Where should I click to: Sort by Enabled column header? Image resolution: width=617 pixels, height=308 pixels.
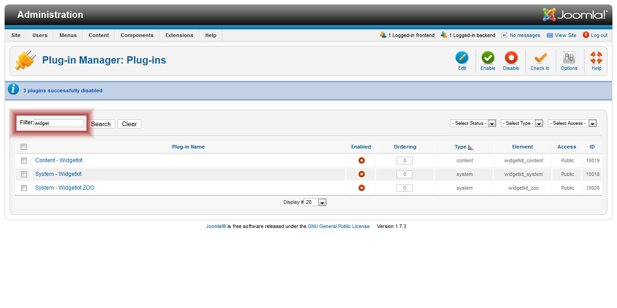(x=361, y=147)
